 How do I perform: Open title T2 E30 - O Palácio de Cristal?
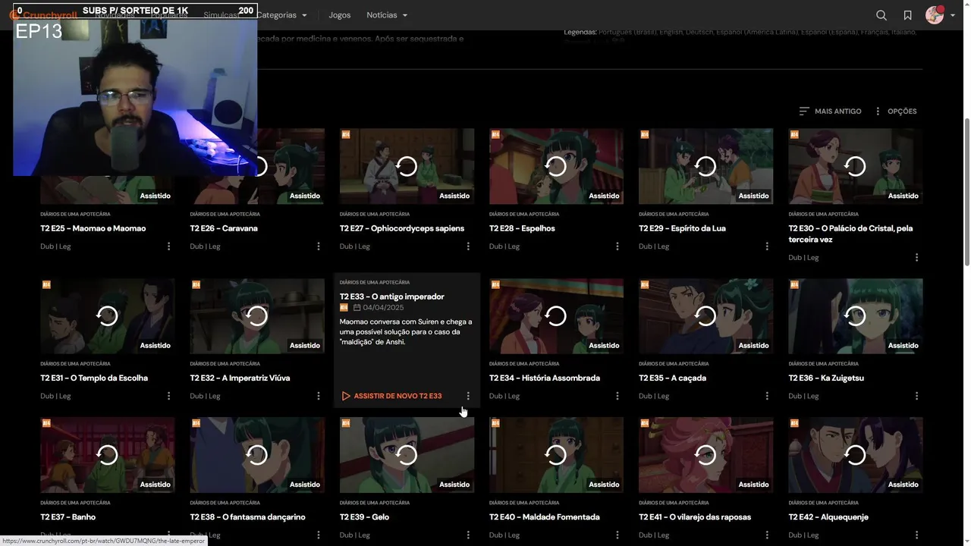[x=850, y=234]
